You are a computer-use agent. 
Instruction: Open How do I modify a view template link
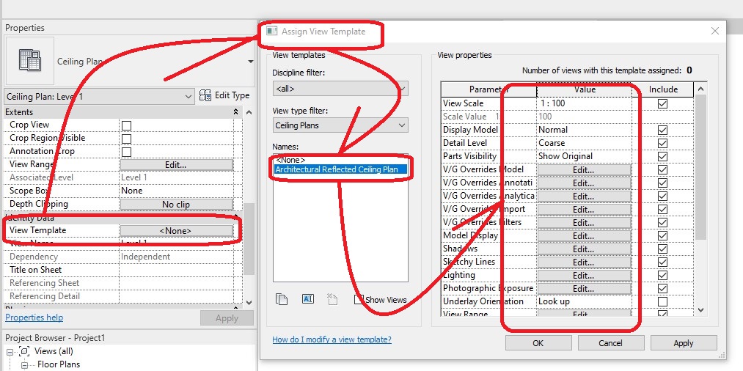tap(332, 339)
